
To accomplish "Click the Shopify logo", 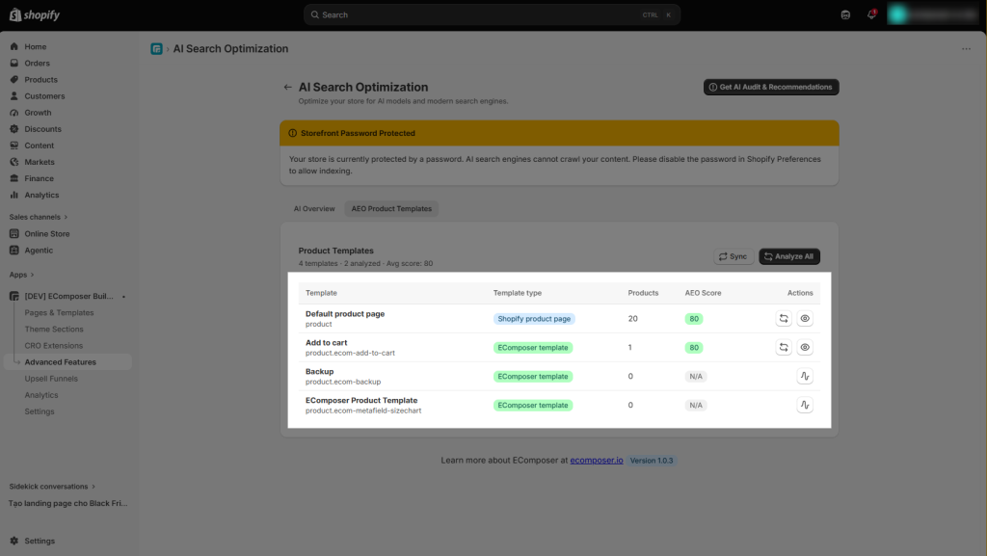I will point(35,14).
